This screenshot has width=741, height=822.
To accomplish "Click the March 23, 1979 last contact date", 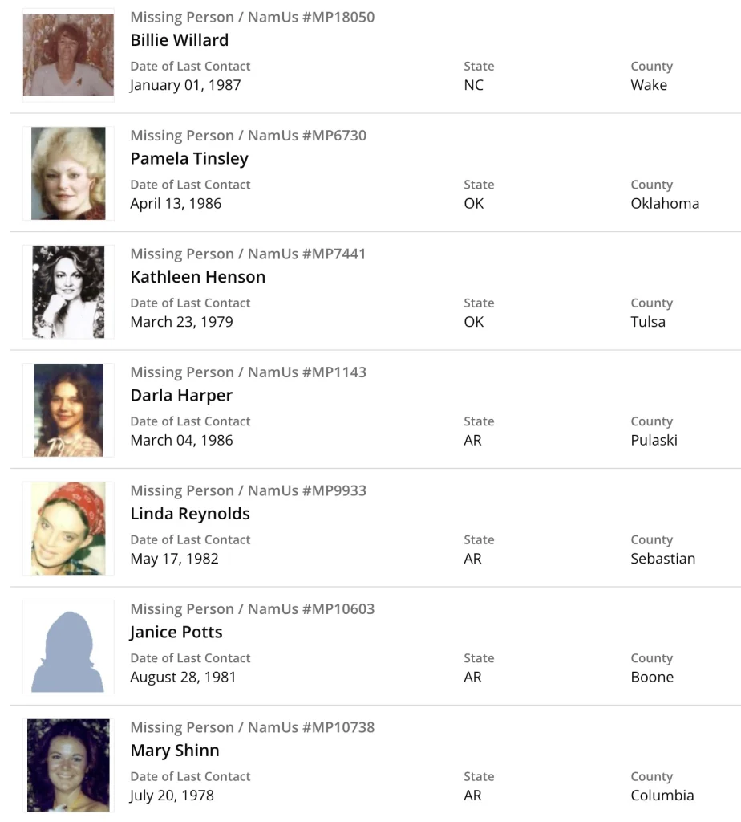I will tap(181, 322).
